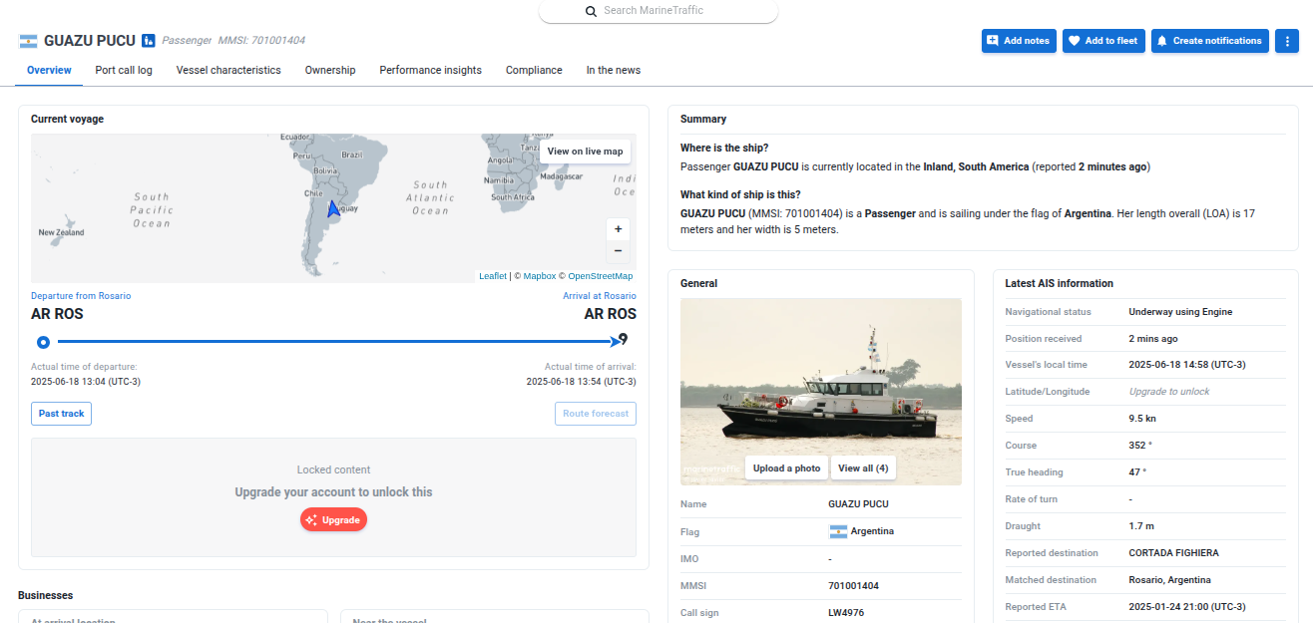1313x623 pixels.
Task: Click the MMSI value 701001404 in General
Action: pyautogui.click(x=854, y=586)
